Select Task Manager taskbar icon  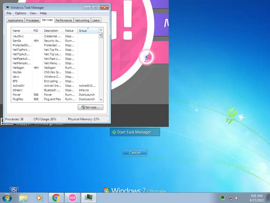(x=89, y=198)
